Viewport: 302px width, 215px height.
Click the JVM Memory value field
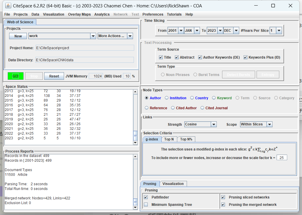click(x=96, y=76)
